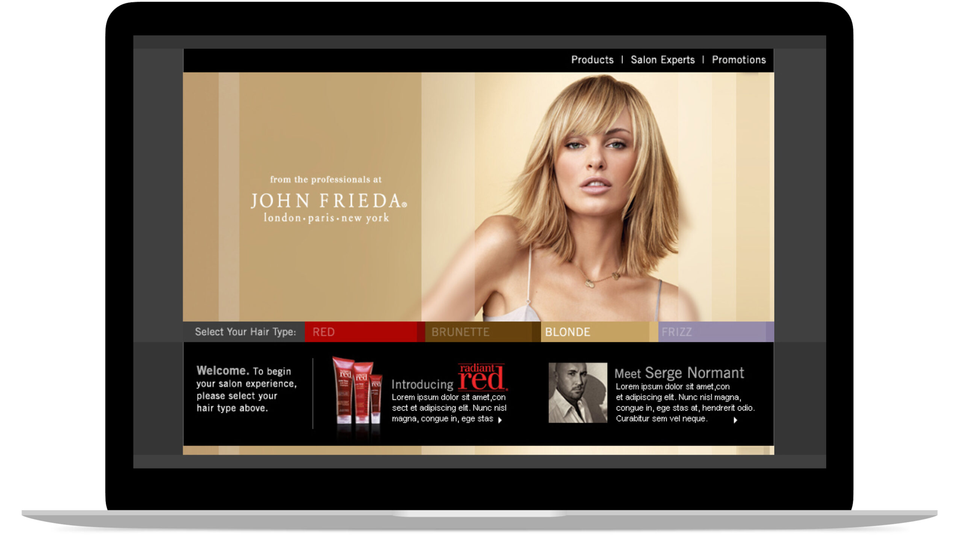Open the red product tubes thumbnail
Image resolution: width=962 pixels, height=541 pixels.
[x=357, y=391]
